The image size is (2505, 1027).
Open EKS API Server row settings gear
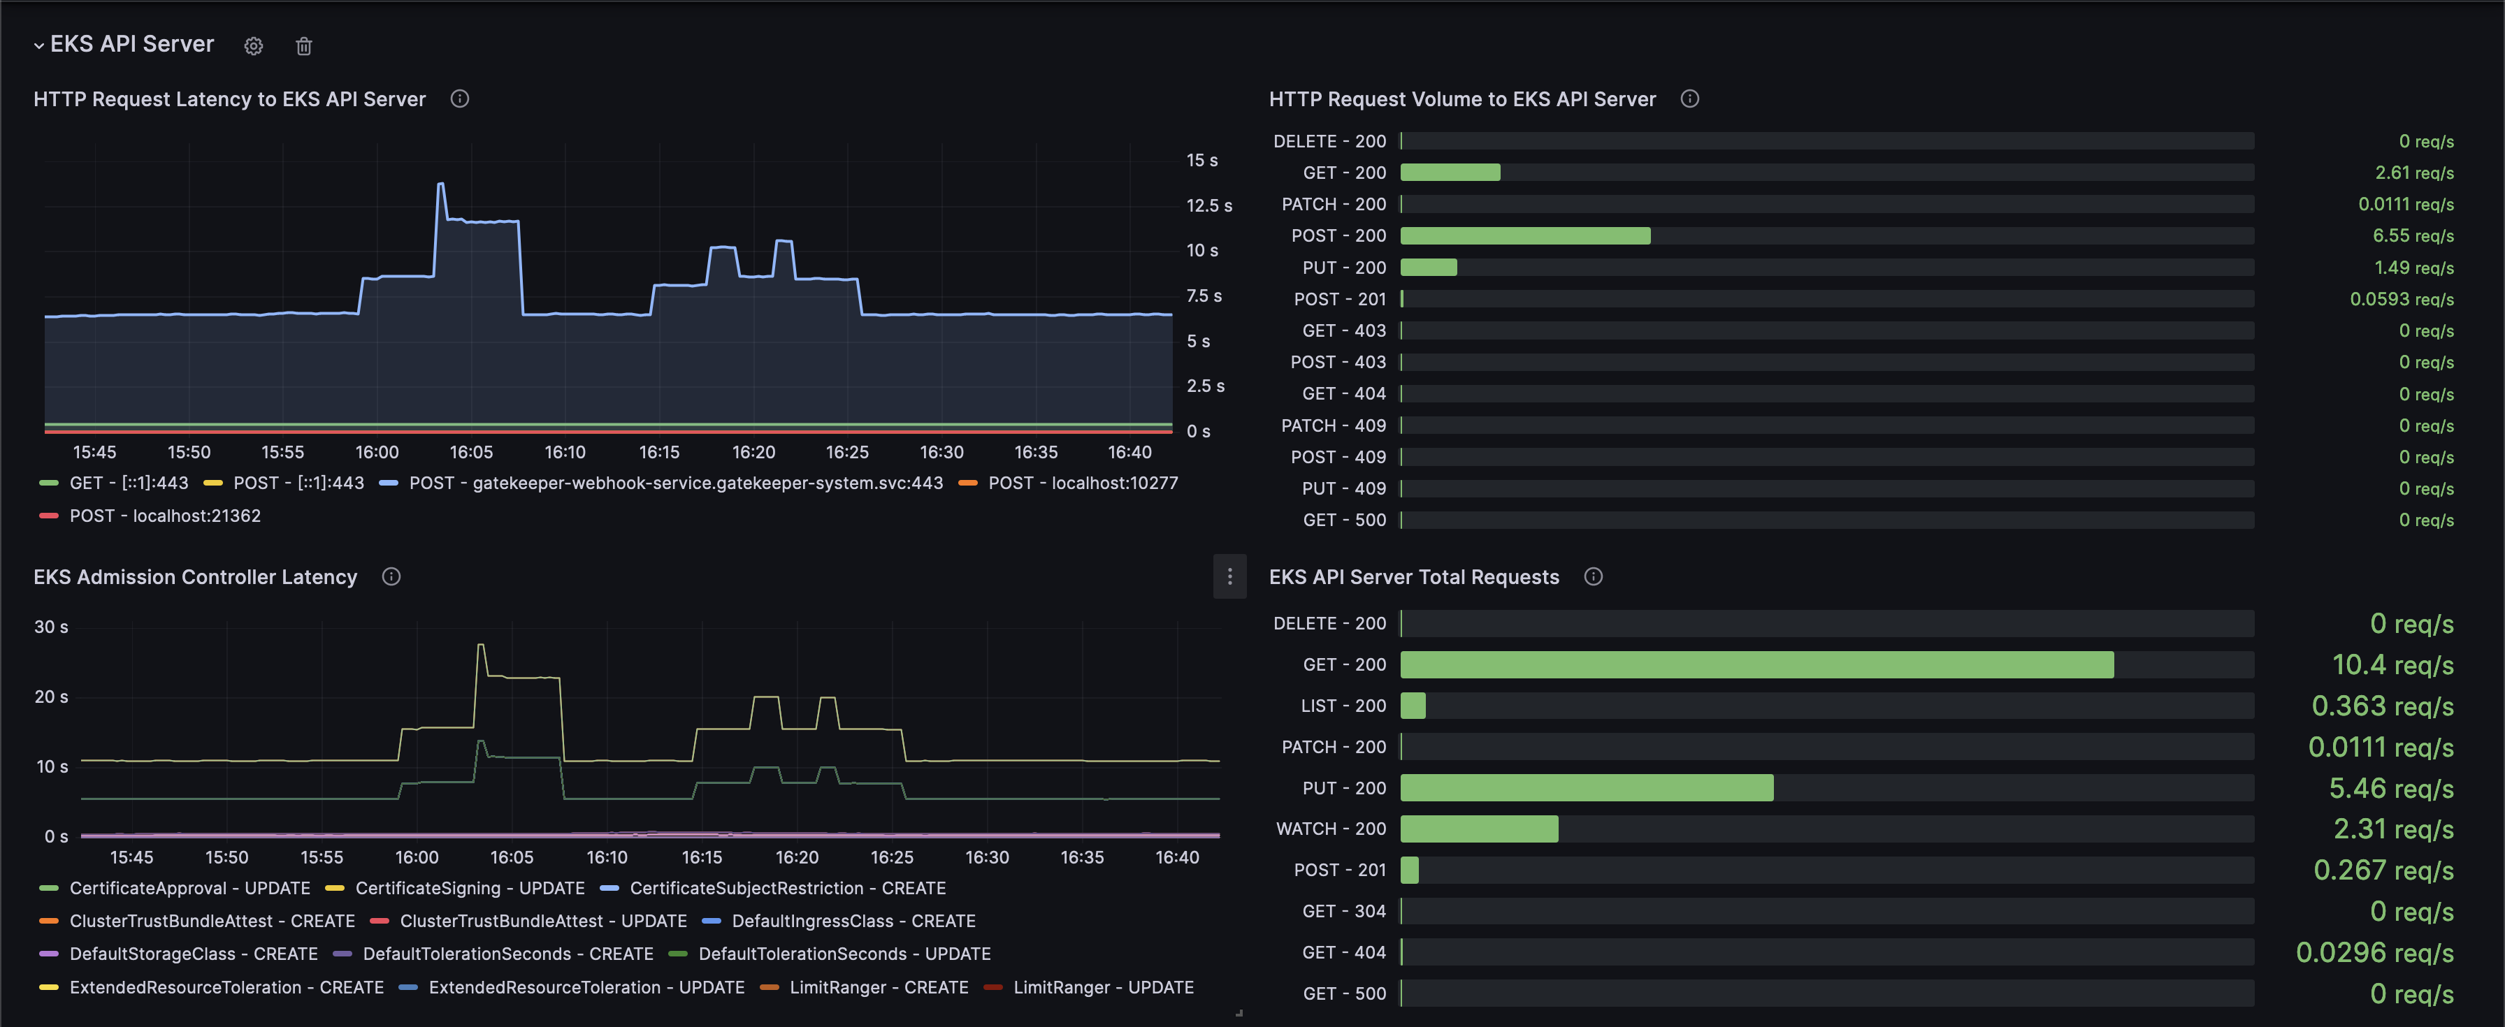coord(254,45)
